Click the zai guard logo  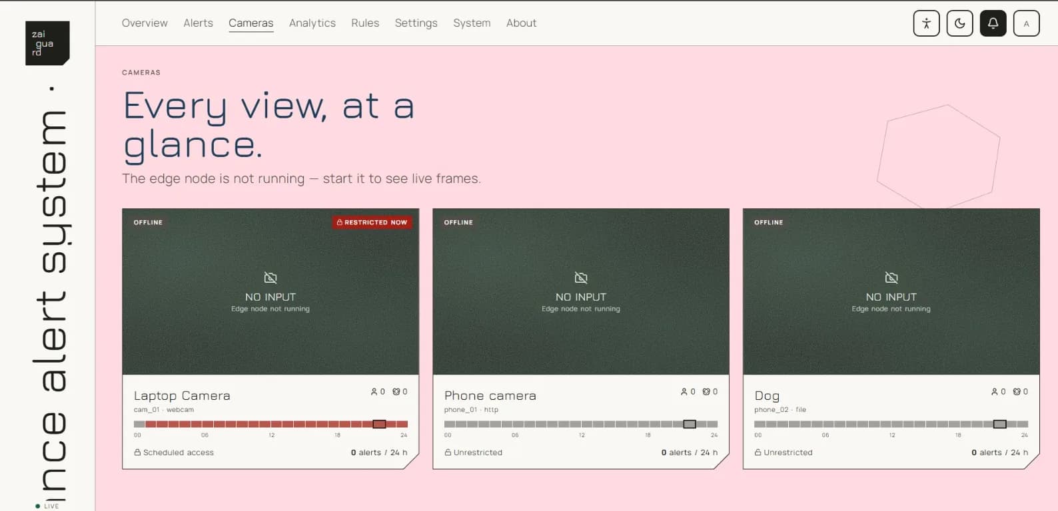[47, 43]
